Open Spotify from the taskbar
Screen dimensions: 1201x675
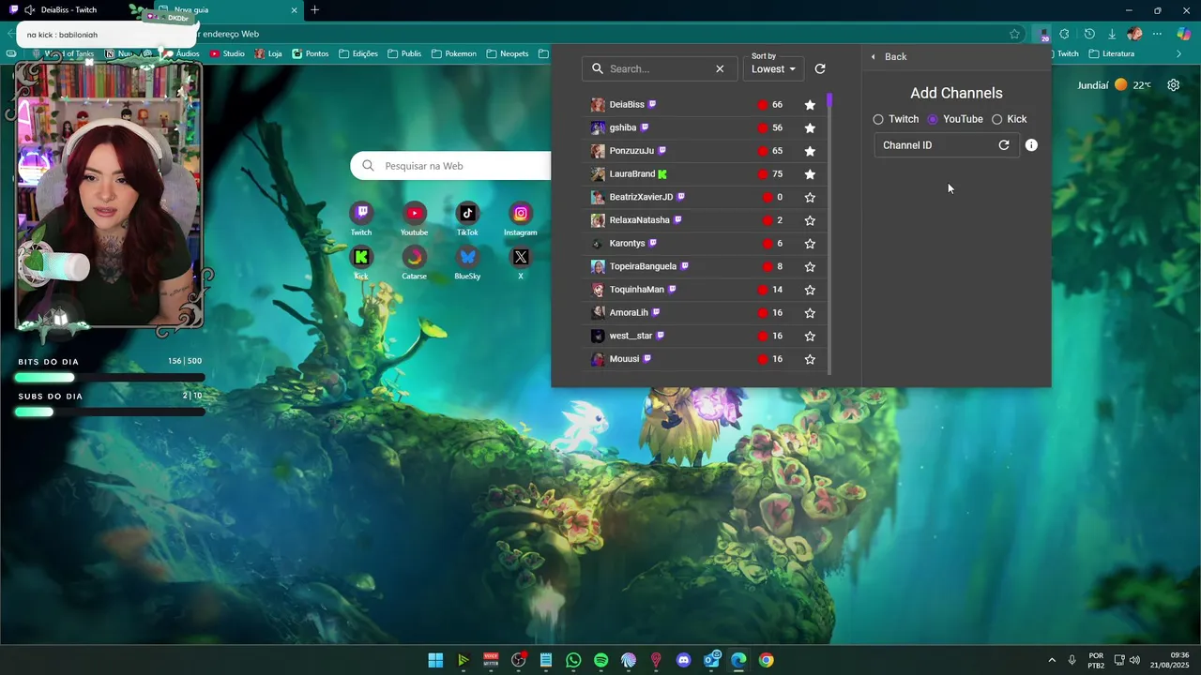coord(601,660)
